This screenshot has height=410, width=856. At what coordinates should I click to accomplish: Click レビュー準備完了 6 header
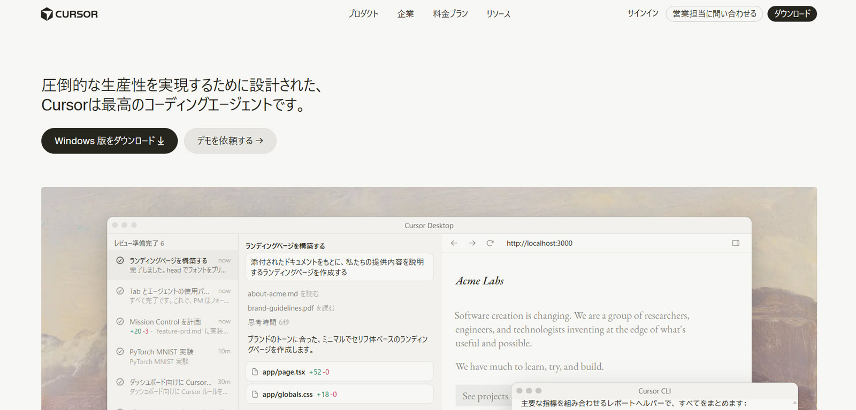(x=139, y=243)
